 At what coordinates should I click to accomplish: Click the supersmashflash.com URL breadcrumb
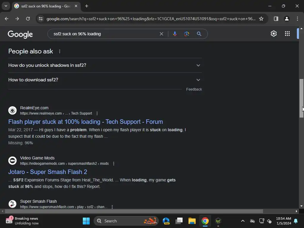point(64,207)
